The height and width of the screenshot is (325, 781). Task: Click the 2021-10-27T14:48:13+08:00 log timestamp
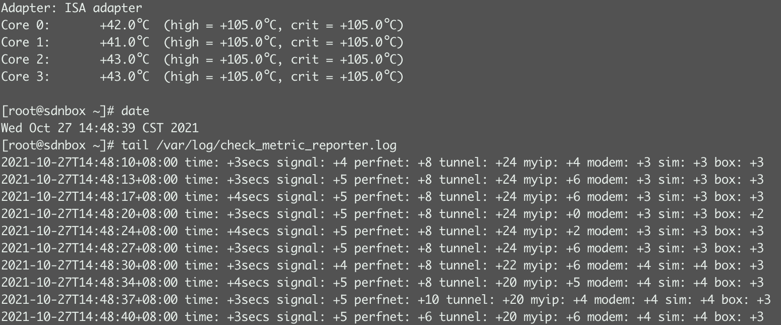pos(89,180)
